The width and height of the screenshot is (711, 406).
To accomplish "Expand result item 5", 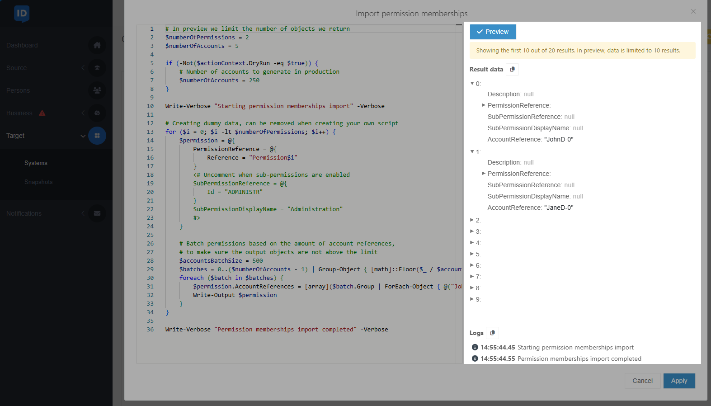I will click(472, 254).
